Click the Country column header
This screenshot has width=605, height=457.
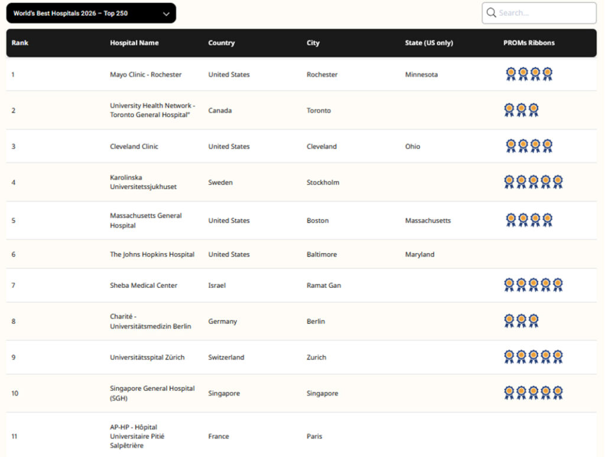pos(222,43)
